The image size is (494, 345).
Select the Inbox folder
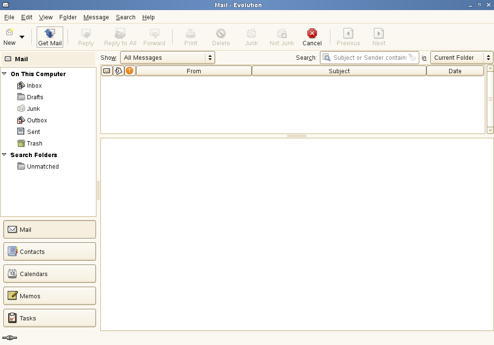pyautogui.click(x=34, y=86)
